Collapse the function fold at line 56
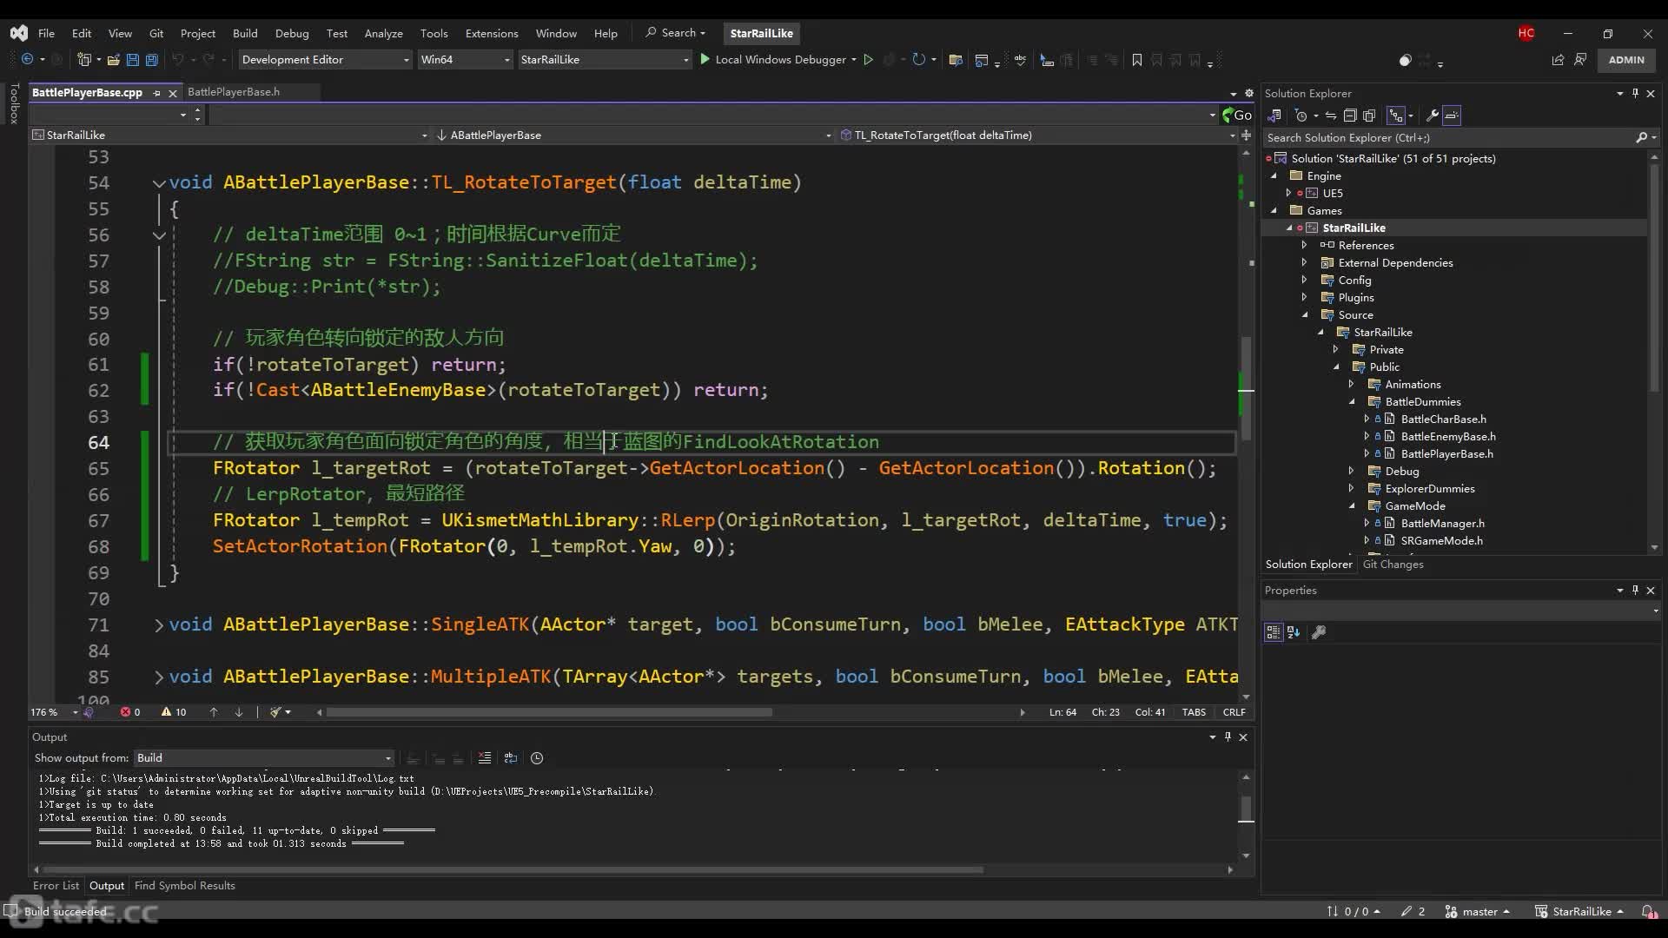Viewport: 1668px width, 938px height. coord(159,234)
